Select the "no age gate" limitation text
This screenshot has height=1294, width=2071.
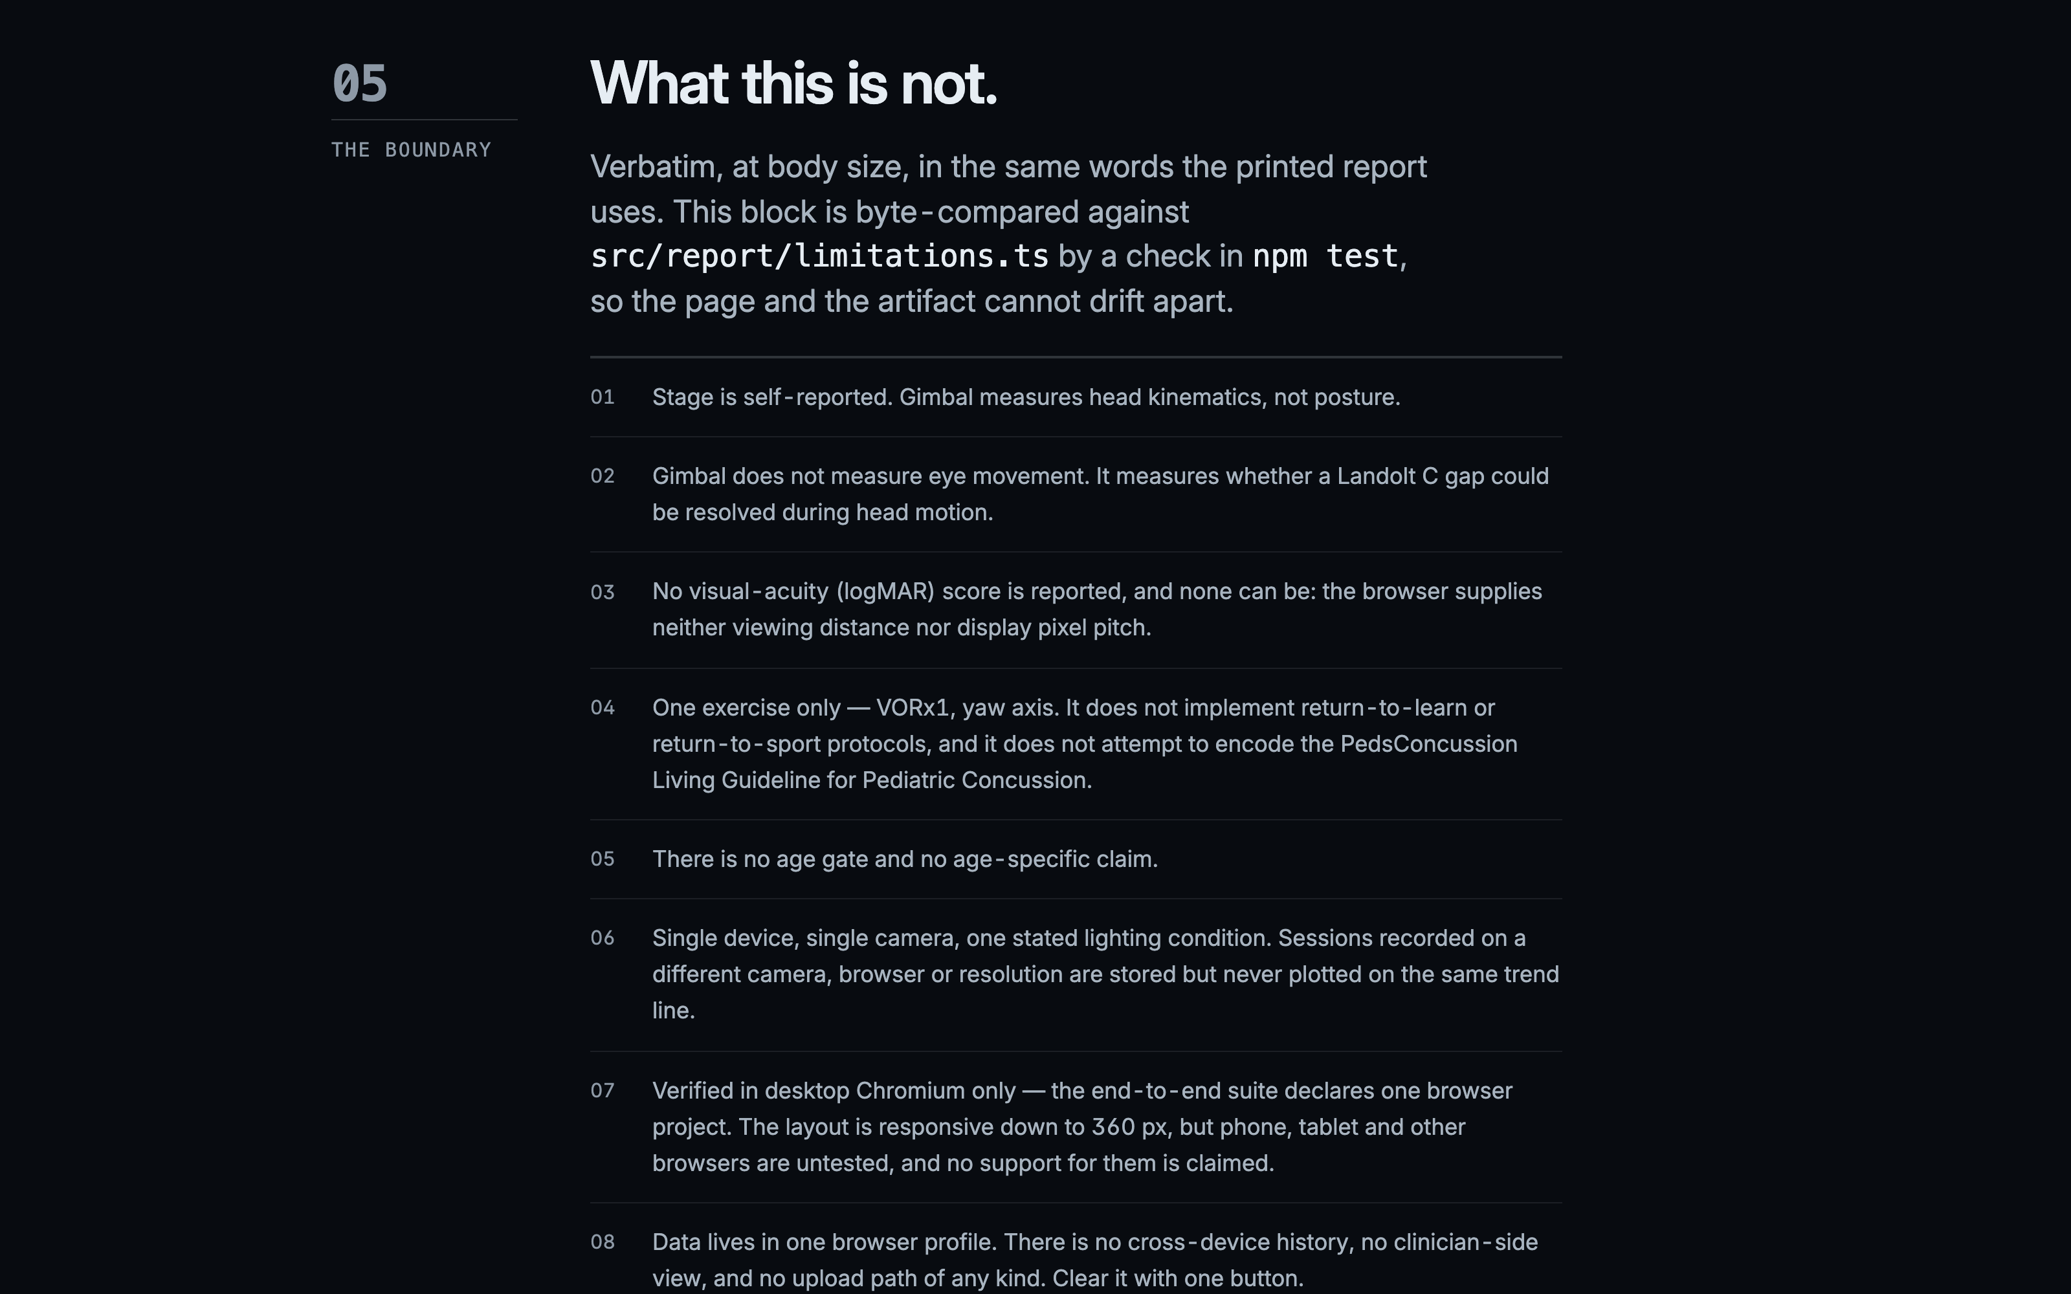pos(905,859)
